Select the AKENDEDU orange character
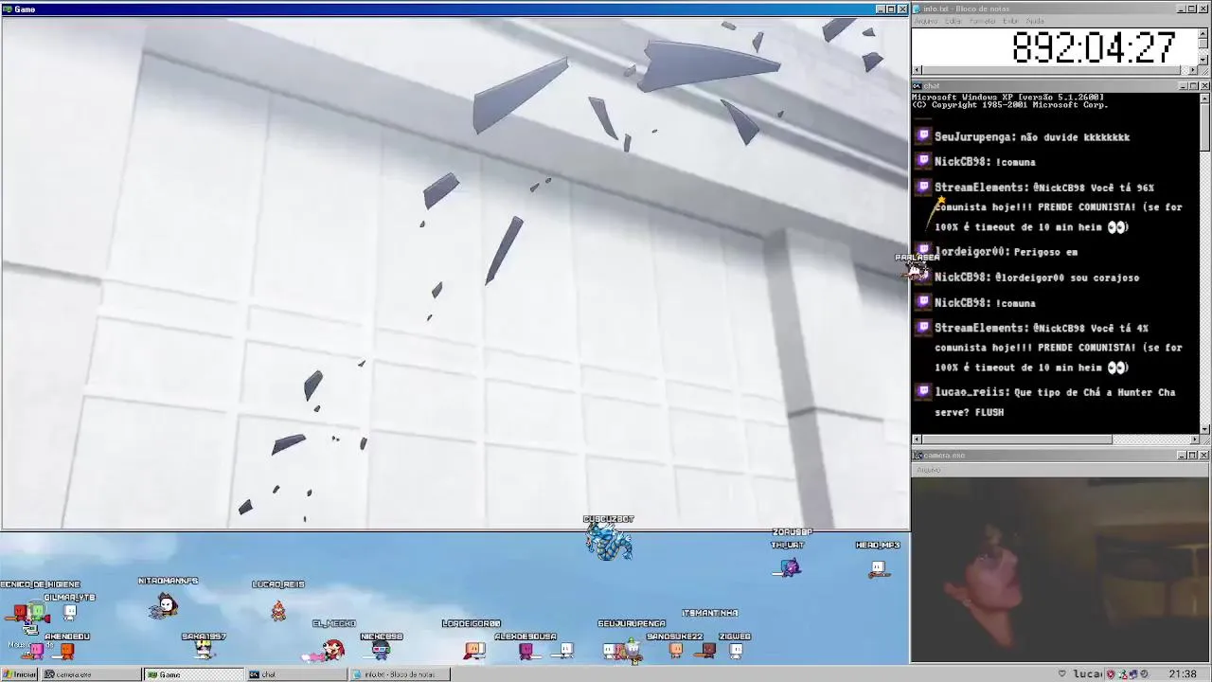Screen dimensions: 1212x682 tap(67, 651)
